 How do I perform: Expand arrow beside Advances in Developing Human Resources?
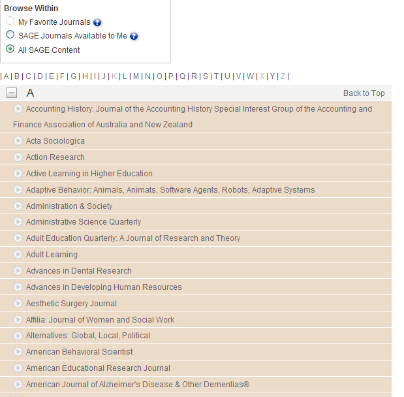tap(18, 287)
